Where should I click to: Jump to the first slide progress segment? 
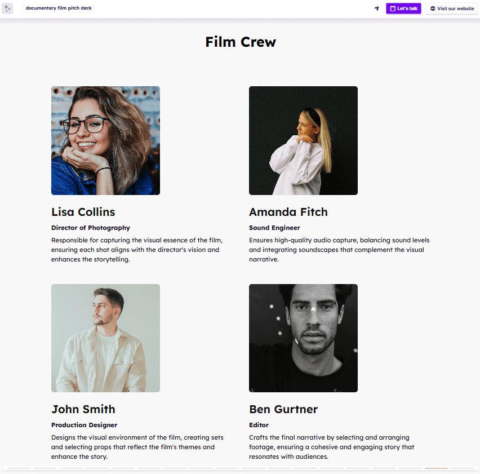coord(19,468)
